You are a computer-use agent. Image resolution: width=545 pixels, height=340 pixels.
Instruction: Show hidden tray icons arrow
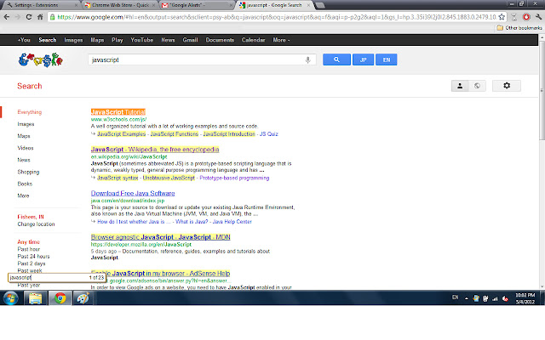[x=466, y=298]
